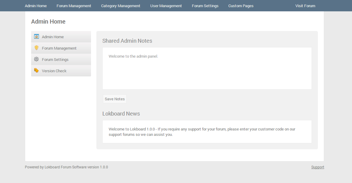Viewport: 352px width, 183px height.
Task: Click the Shared Admin Notes heading
Action: 127,41
